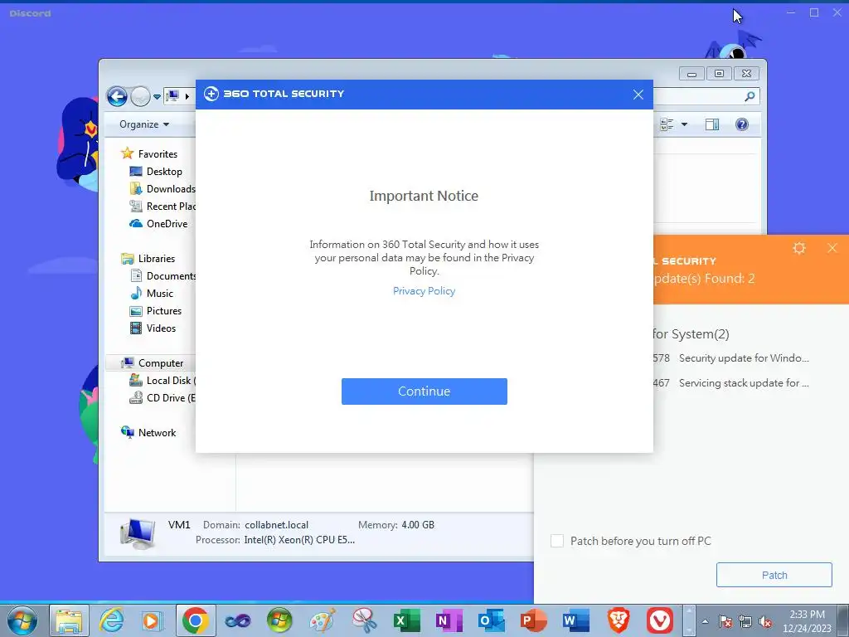
Task: Enable Patch before you turn off PC
Action: point(557,541)
